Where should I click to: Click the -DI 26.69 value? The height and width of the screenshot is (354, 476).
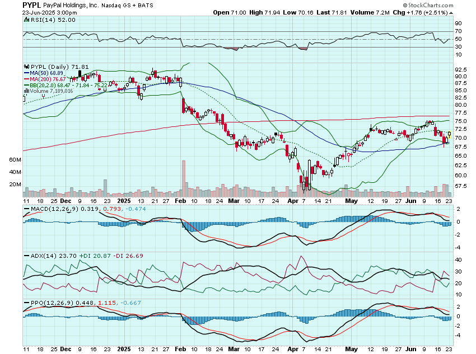coord(128,256)
